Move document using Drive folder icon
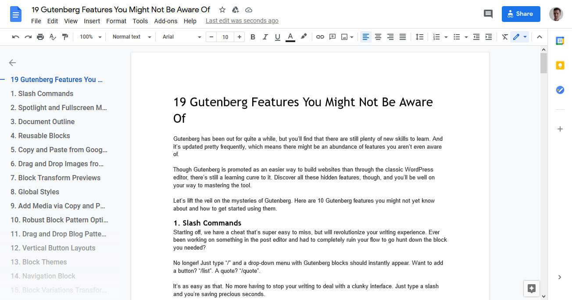The width and height of the screenshot is (572, 300). point(236,10)
